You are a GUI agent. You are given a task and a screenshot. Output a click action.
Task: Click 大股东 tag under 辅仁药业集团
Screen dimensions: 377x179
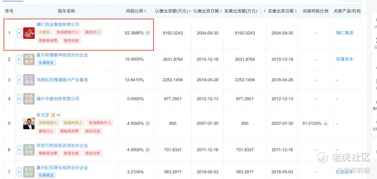click(44, 32)
